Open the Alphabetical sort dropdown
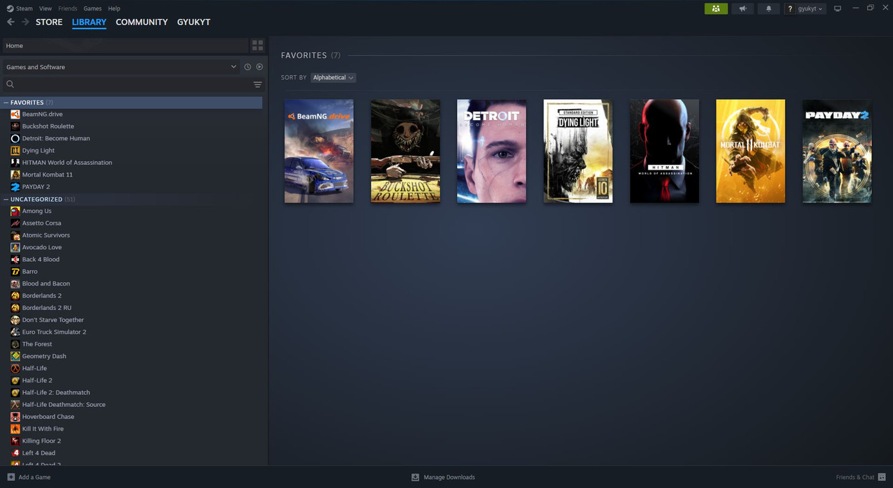This screenshot has height=488, width=893. pos(333,77)
